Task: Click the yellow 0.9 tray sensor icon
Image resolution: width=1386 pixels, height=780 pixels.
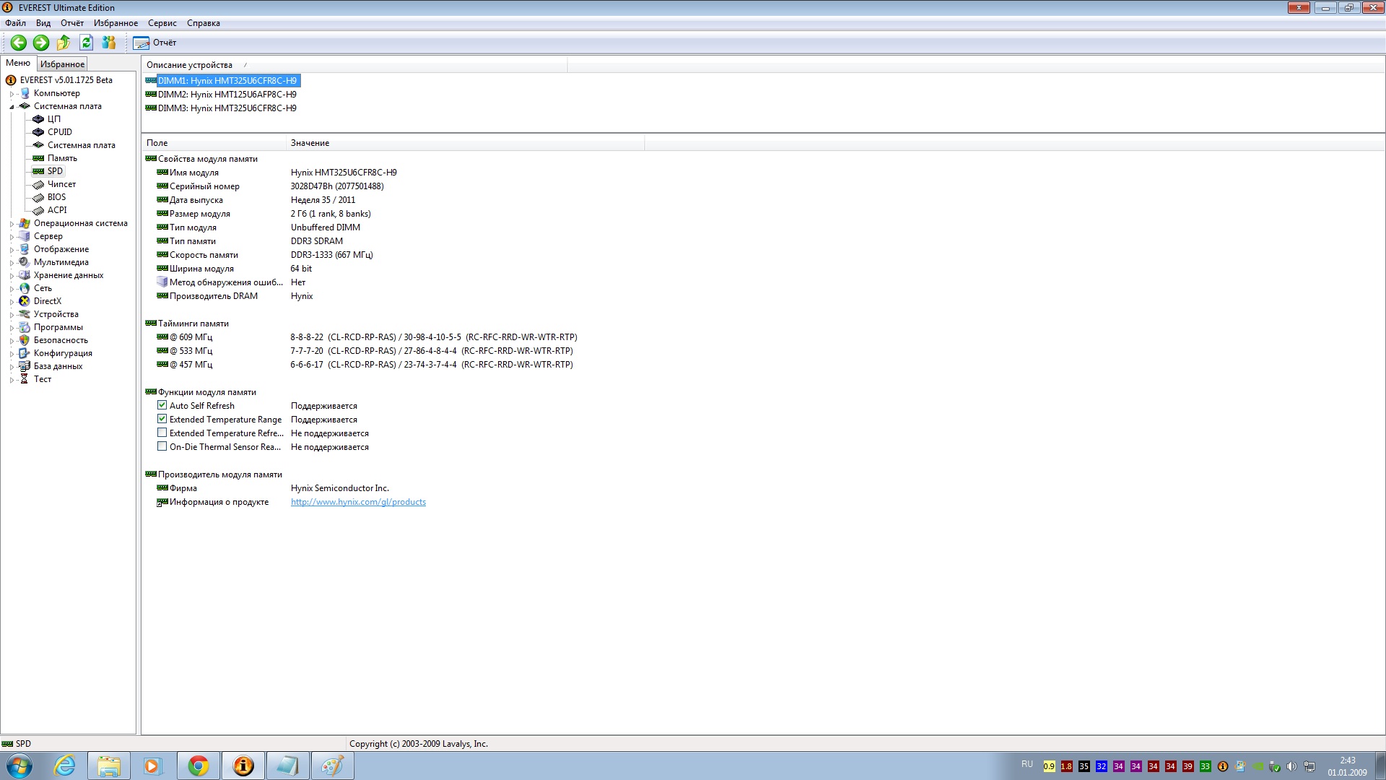Action: coord(1049,766)
